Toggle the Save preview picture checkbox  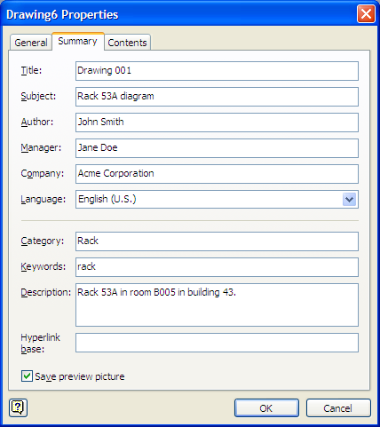point(27,376)
